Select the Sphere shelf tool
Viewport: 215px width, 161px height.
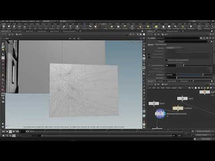click(9, 27)
